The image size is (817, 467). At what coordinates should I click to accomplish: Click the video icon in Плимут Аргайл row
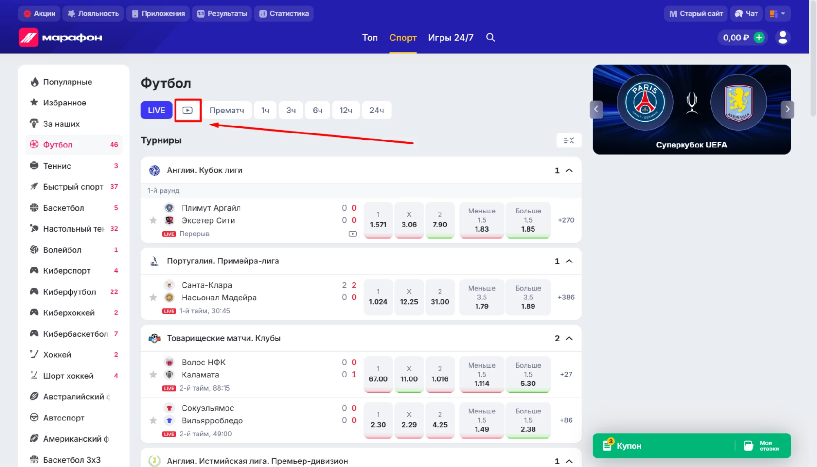353,234
